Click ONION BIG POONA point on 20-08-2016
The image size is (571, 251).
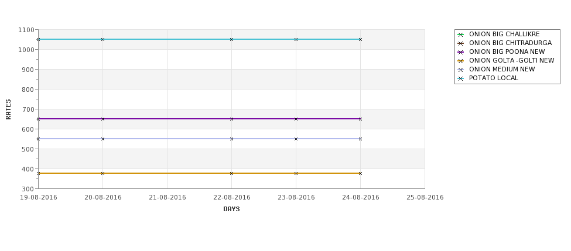[x=102, y=119]
